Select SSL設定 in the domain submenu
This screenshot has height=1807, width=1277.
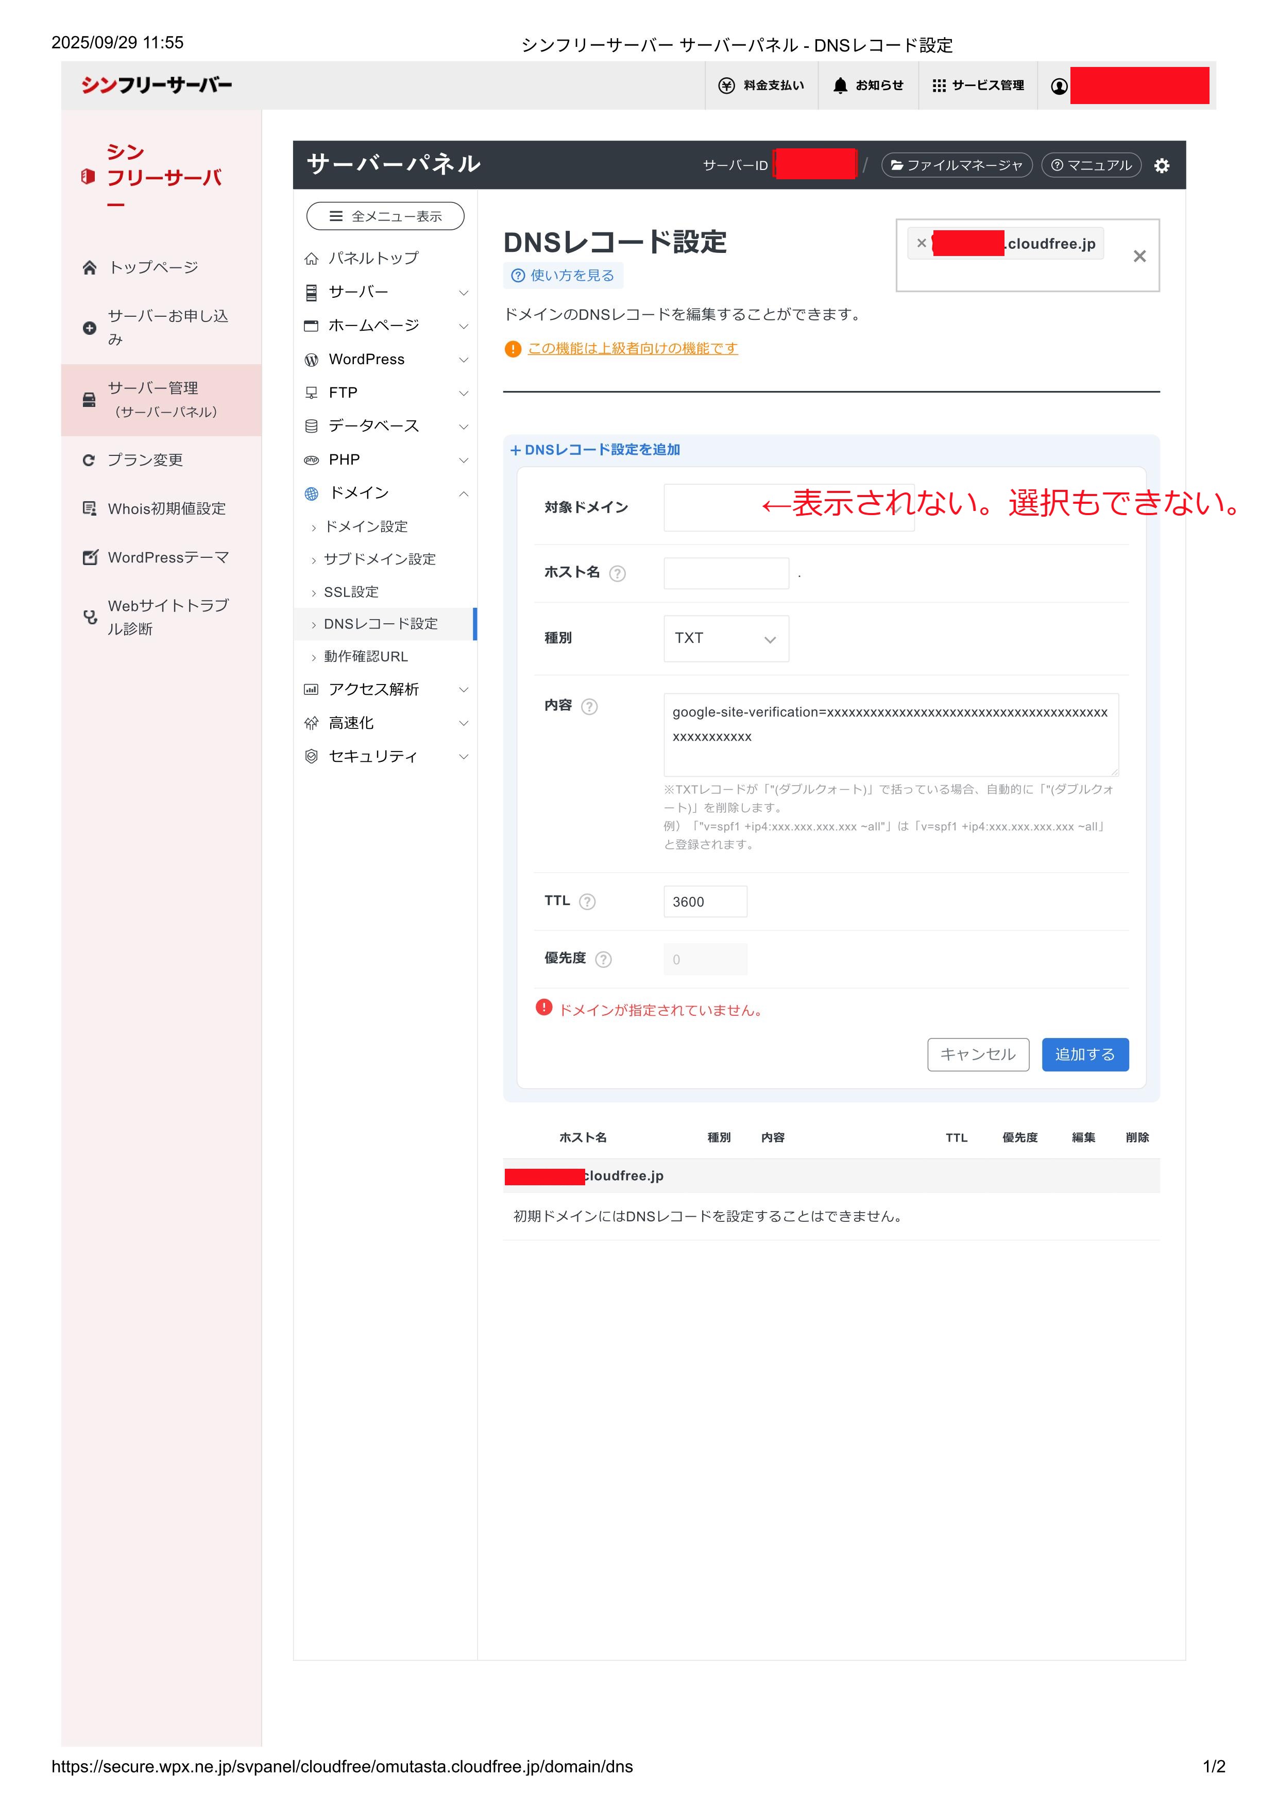click(x=351, y=592)
